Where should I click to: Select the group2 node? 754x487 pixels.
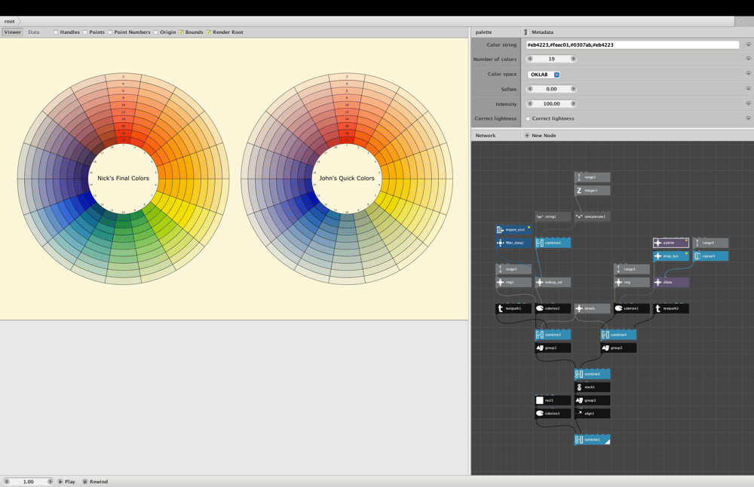pos(618,348)
